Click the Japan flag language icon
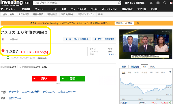The width and height of the screenshot is (173, 104). 171,3
